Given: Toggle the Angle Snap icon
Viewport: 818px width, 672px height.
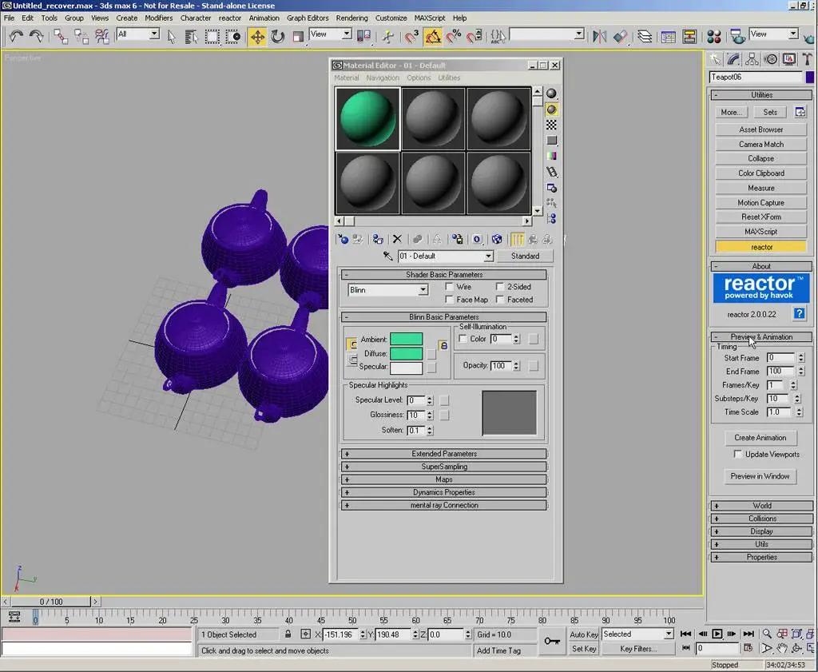Looking at the screenshot, I should 432,37.
